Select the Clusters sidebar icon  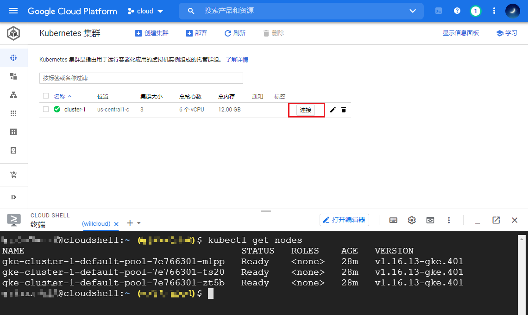pyautogui.click(x=13, y=58)
